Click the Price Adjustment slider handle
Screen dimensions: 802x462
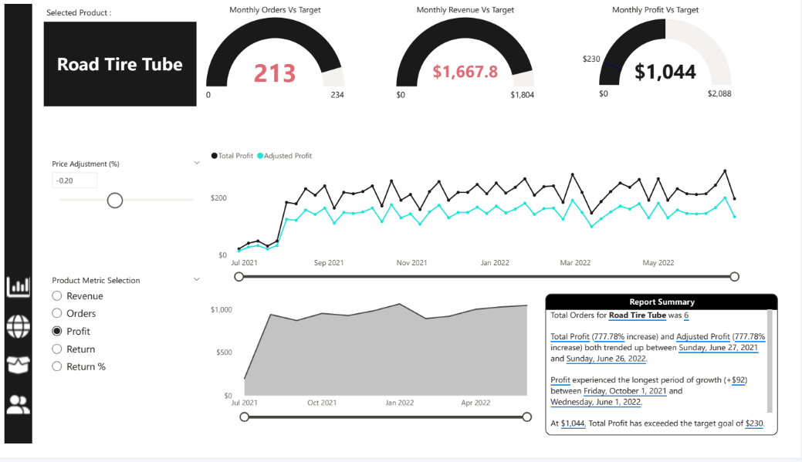[115, 201]
